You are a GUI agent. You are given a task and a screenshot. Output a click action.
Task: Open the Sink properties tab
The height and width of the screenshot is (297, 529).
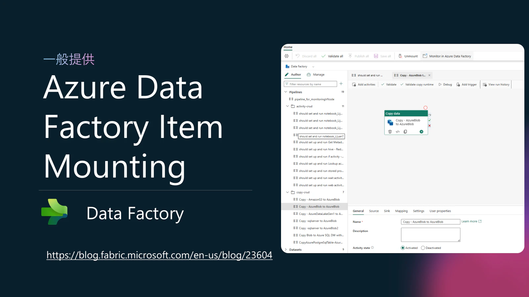387,211
